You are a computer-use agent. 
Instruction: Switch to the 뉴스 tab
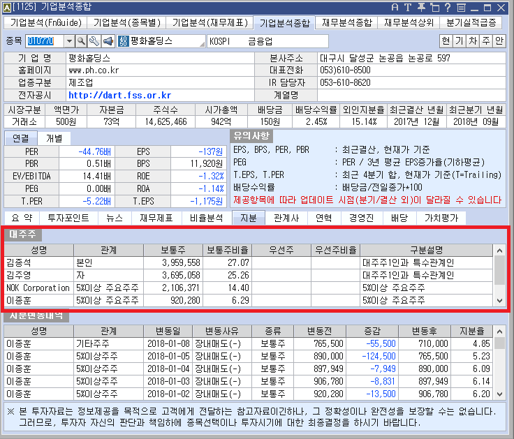point(115,218)
